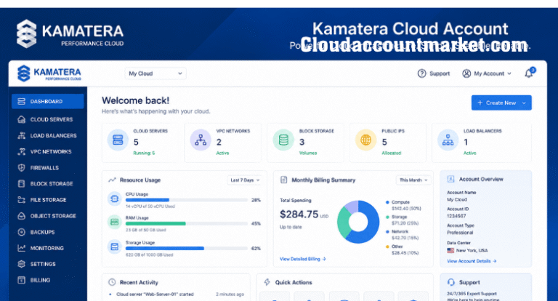Click the CPU Usage chip icon
Image resolution: width=558 pixels, height=301 pixels.
pyautogui.click(x=115, y=198)
